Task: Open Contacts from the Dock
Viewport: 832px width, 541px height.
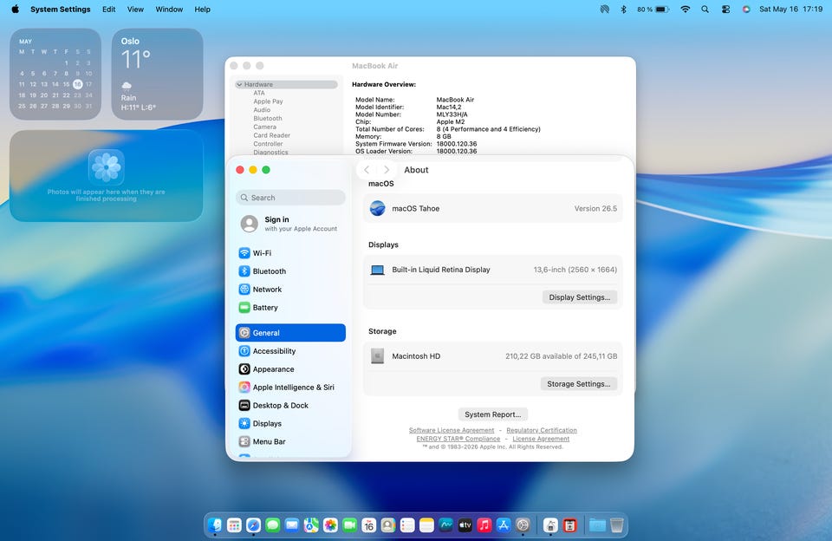Action: (x=388, y=525)
